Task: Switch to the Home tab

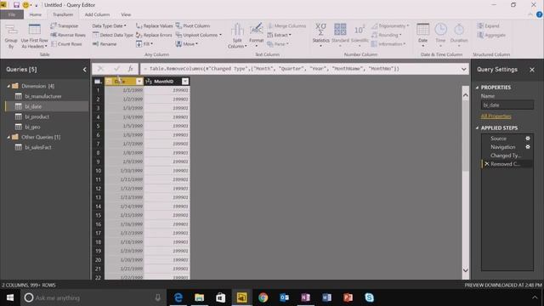Action: (36, 14)
